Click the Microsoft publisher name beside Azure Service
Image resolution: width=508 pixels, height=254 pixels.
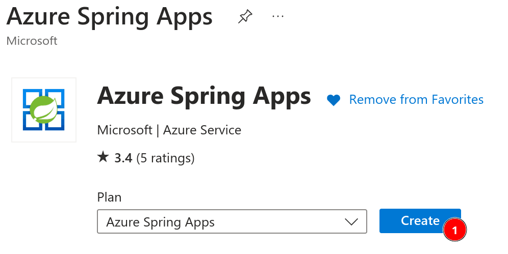pyautogui.click(x=124, y=130)
